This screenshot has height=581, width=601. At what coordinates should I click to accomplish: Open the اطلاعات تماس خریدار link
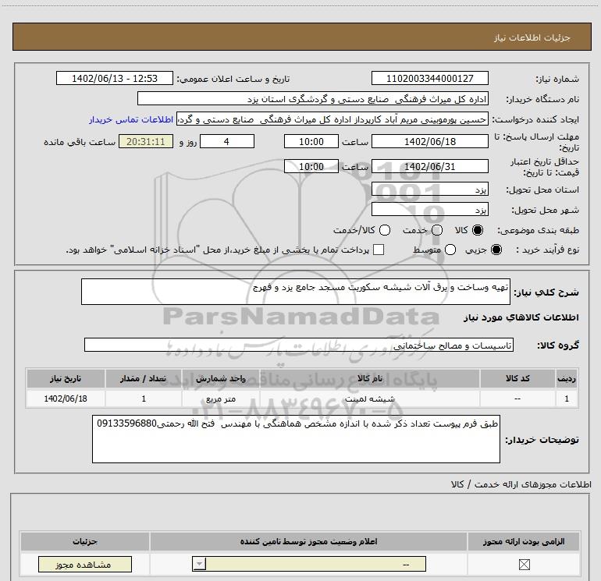[131, 119]
